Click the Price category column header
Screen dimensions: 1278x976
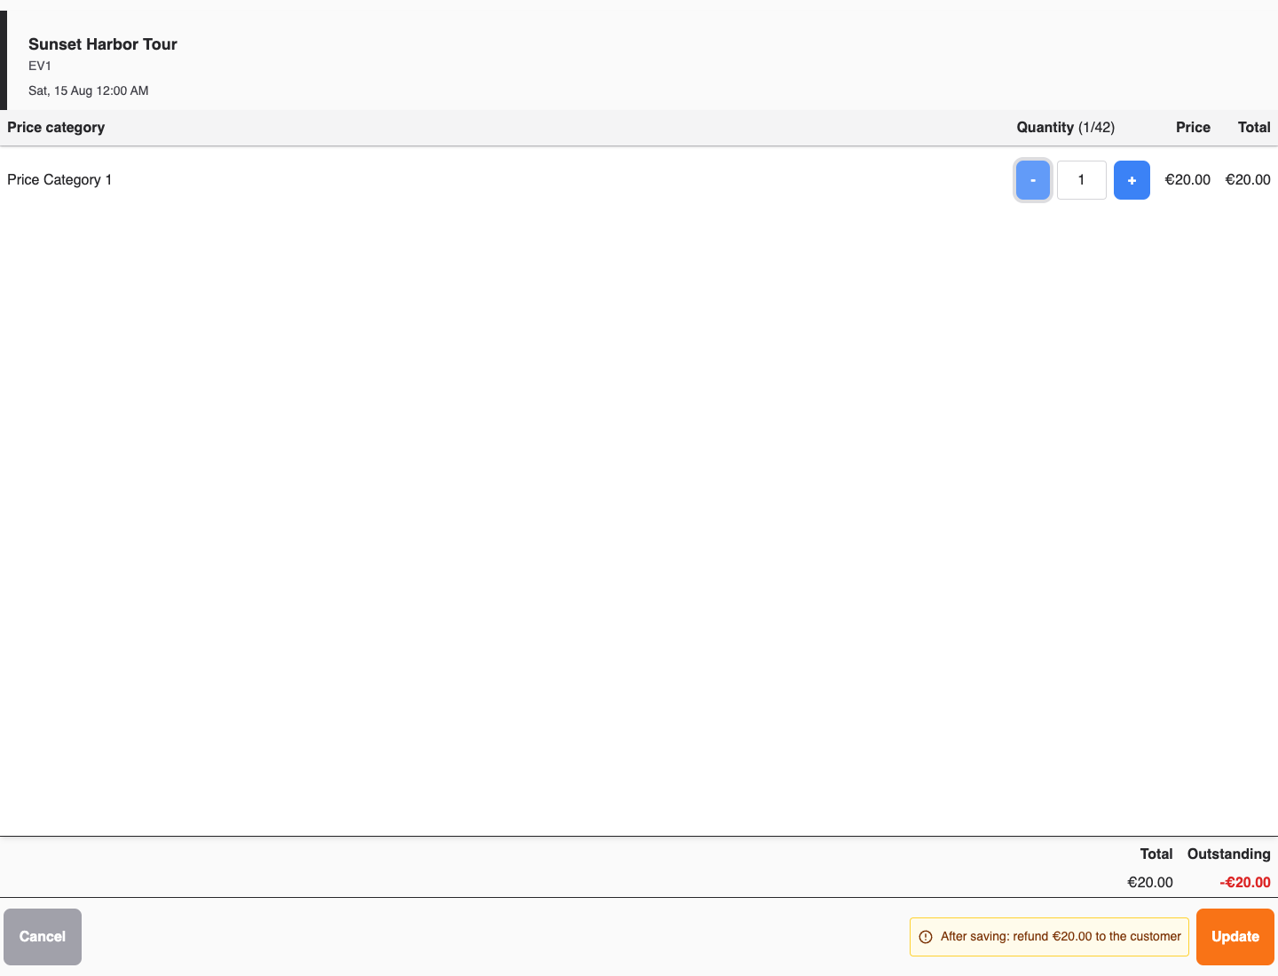(56, 128)
